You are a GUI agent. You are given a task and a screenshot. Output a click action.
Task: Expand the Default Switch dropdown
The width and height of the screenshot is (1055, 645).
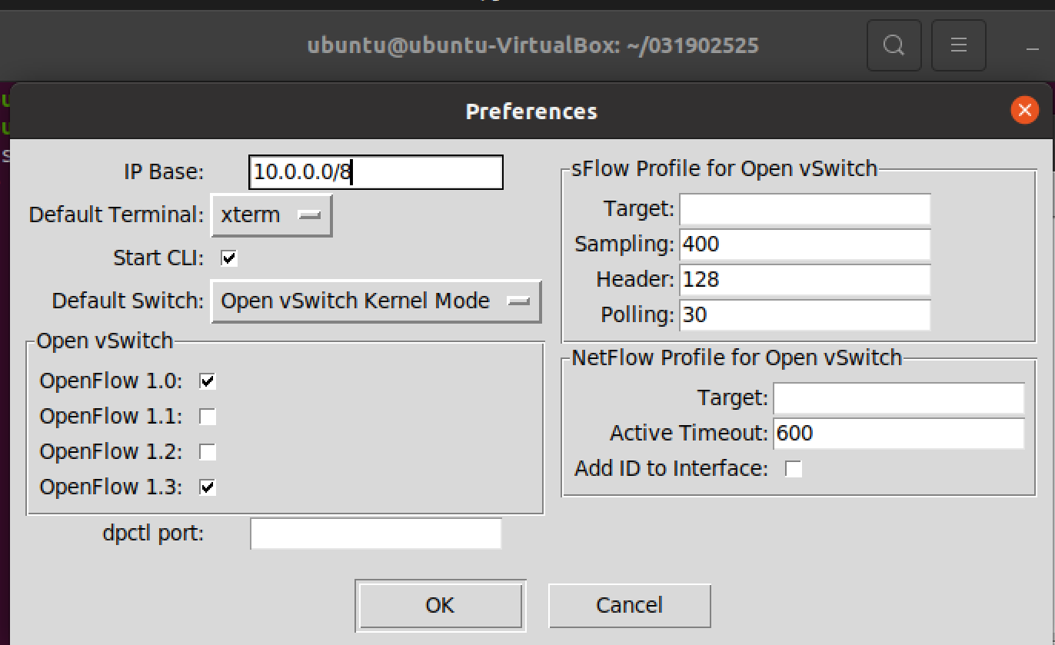376,301
